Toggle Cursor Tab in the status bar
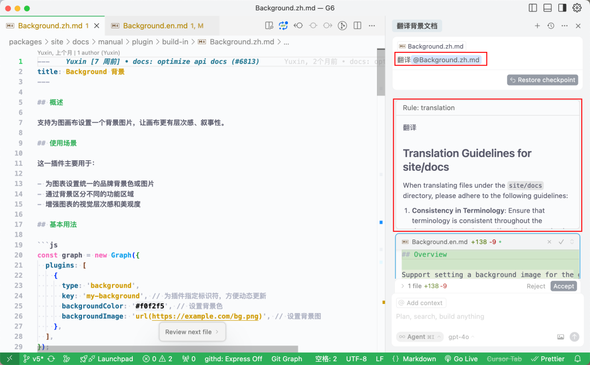 coord(504,358)
